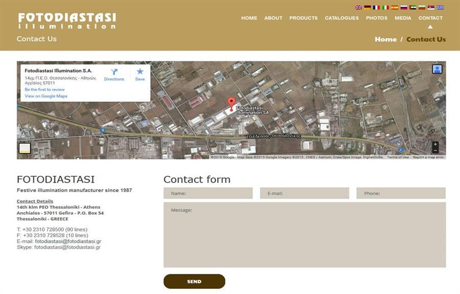Click the Google account icon on map
The width and height of the screenshot is (460, 294).
pyautogui.click(x=437, y=69)
